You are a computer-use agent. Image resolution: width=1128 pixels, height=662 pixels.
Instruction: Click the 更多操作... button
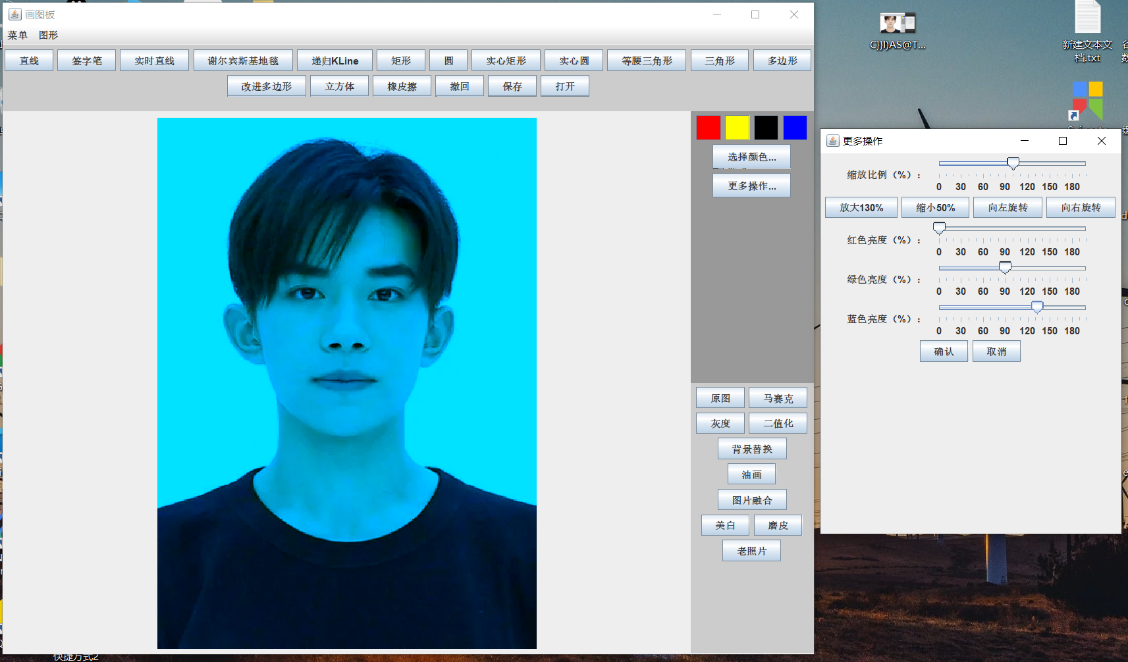(752, 186)
